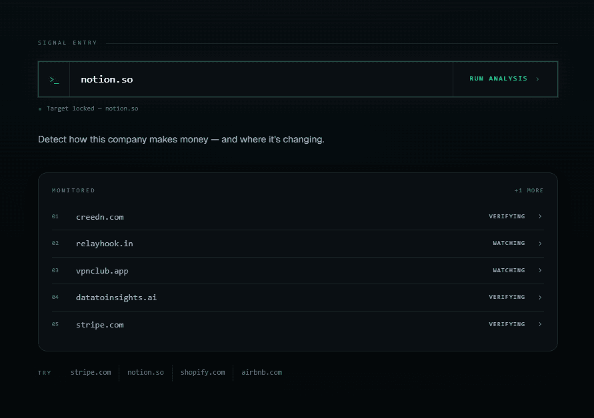Toggle creedn.com's VERIFYING status
Viewport: 594px width, 418px height.
(507, 216)
